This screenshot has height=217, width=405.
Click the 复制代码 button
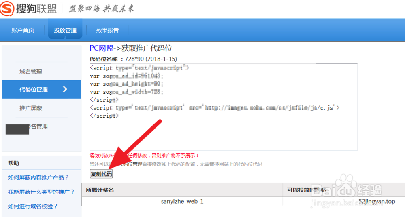101,174
